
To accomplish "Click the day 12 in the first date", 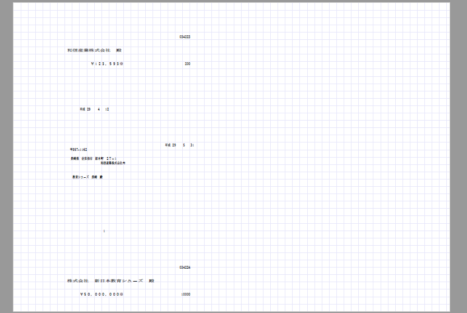I will tap(107, 109).
